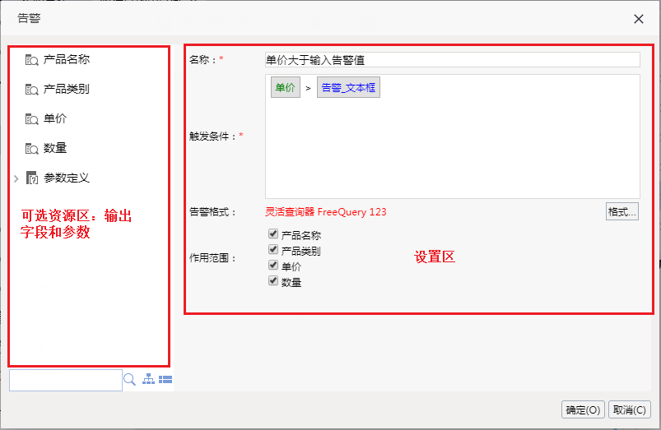Image resolution: width=661 pixels, height=430 pixels.
Task: Close the 告警 dialog
Action: coord(639,19)
